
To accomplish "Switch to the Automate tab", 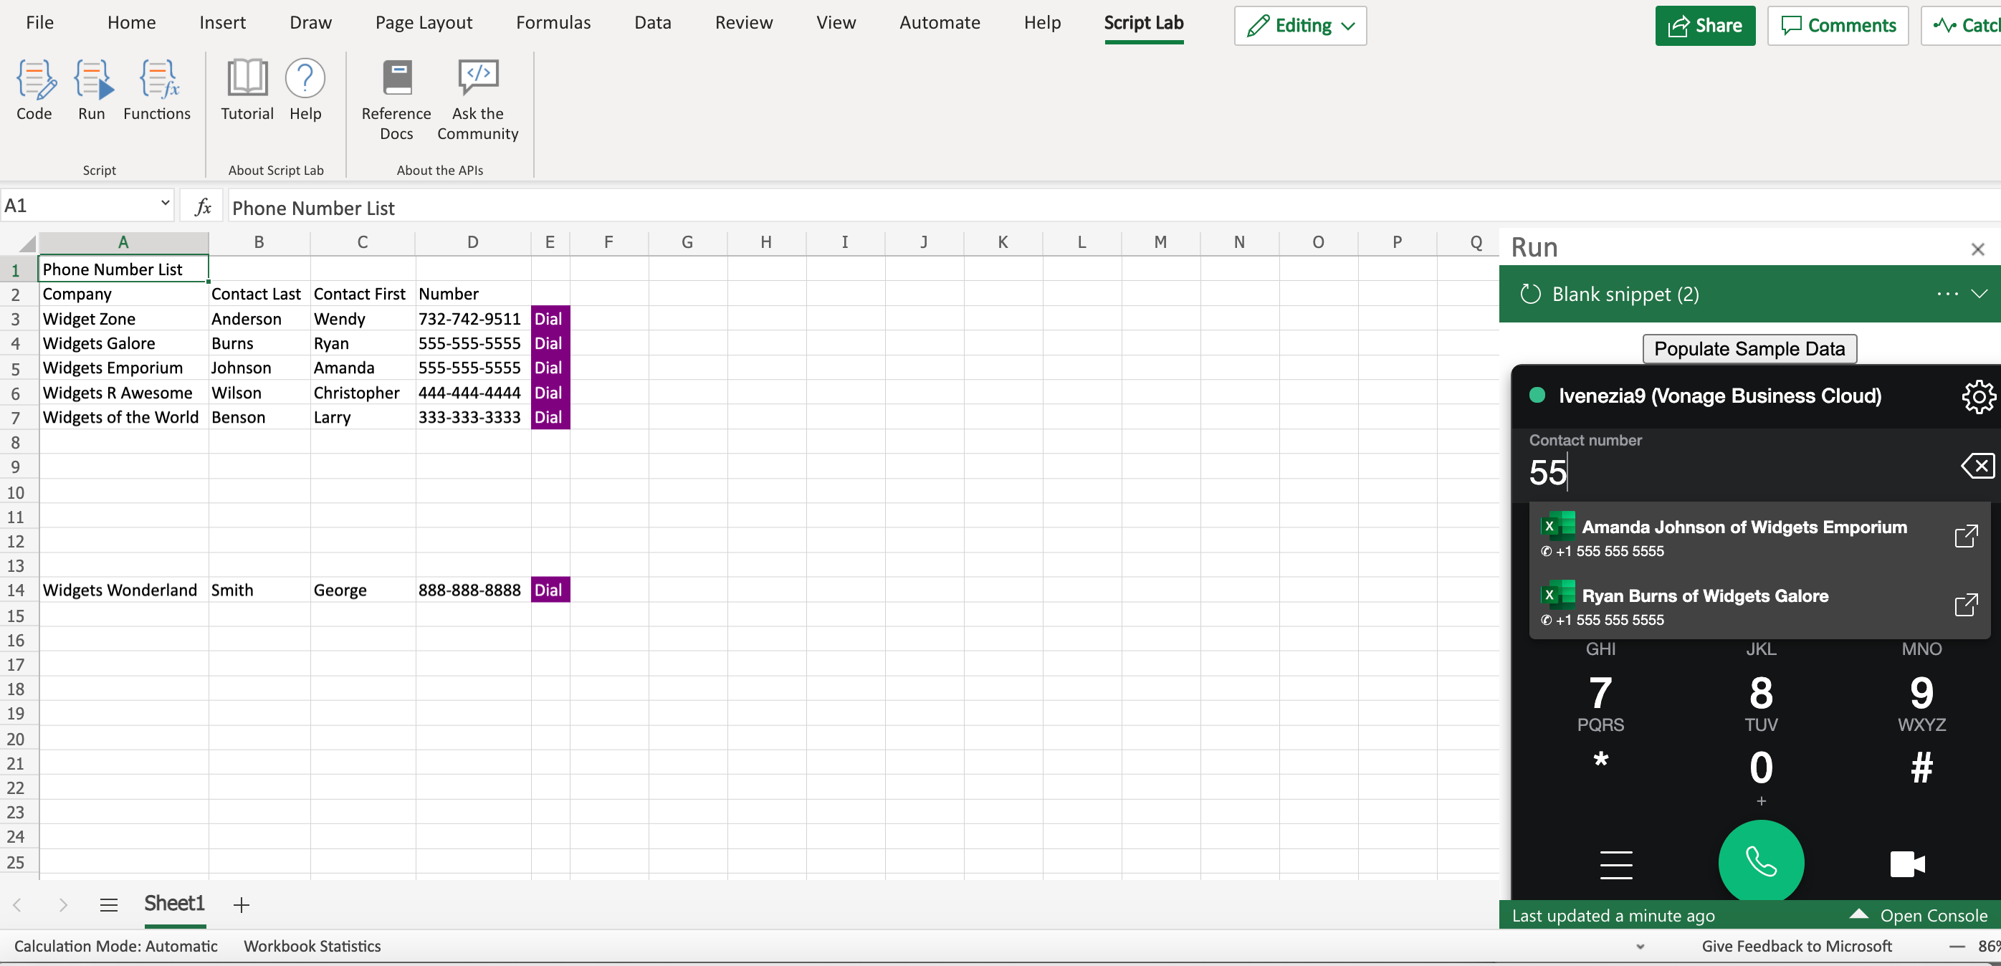I will (939, 22).
